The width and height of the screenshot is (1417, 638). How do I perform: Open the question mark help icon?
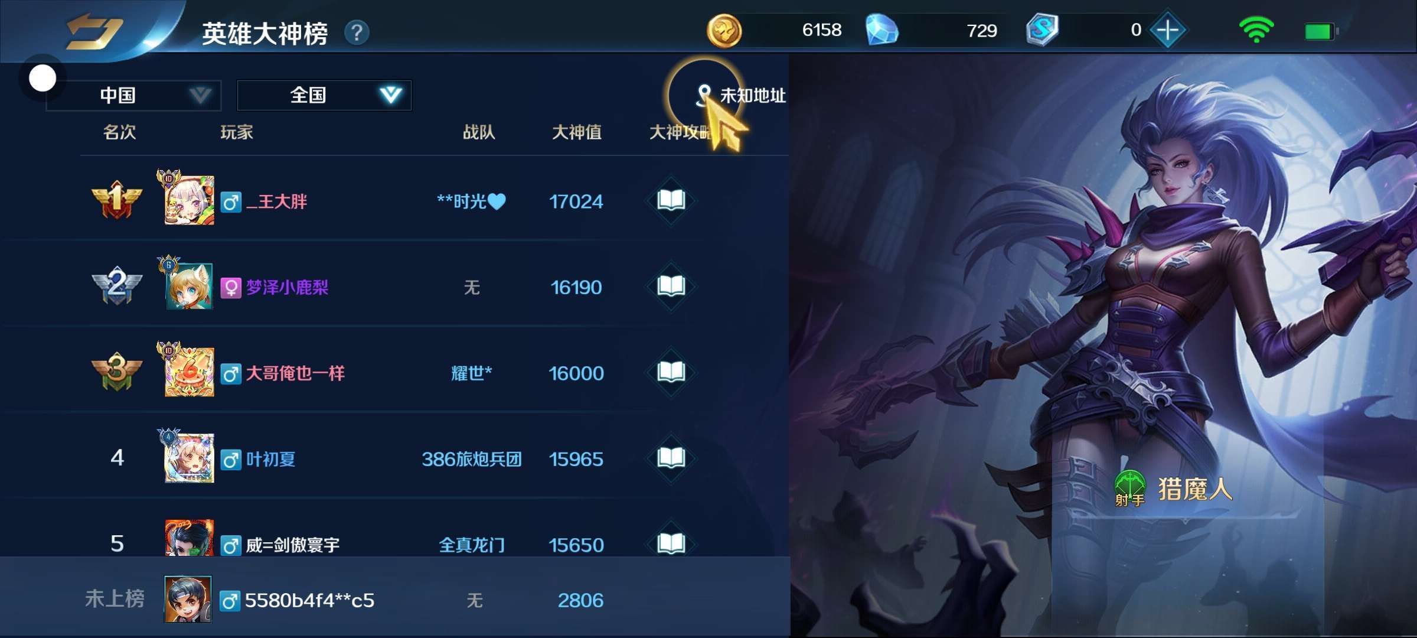click(x=357, y=32)
